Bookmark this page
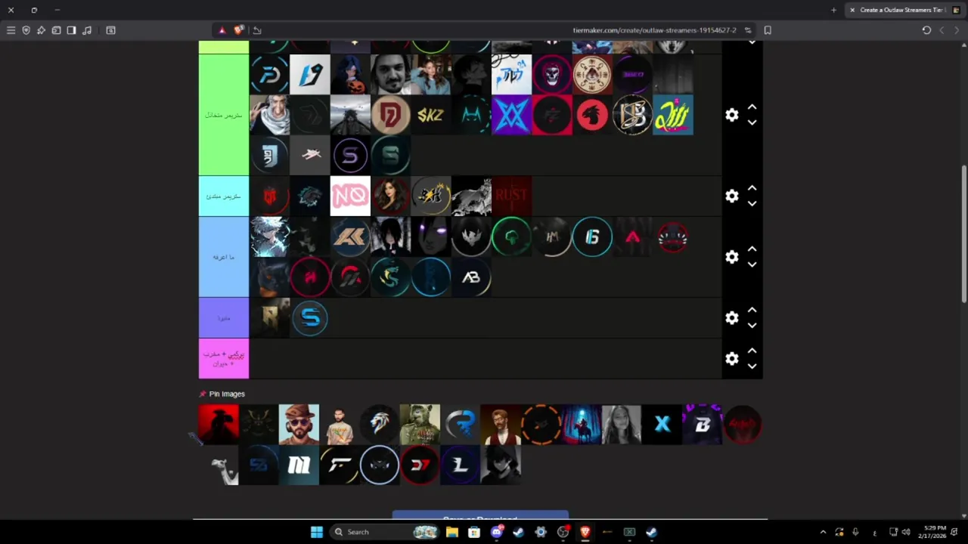The width and height of the screenshot is (968, 544). pos(768,30)
